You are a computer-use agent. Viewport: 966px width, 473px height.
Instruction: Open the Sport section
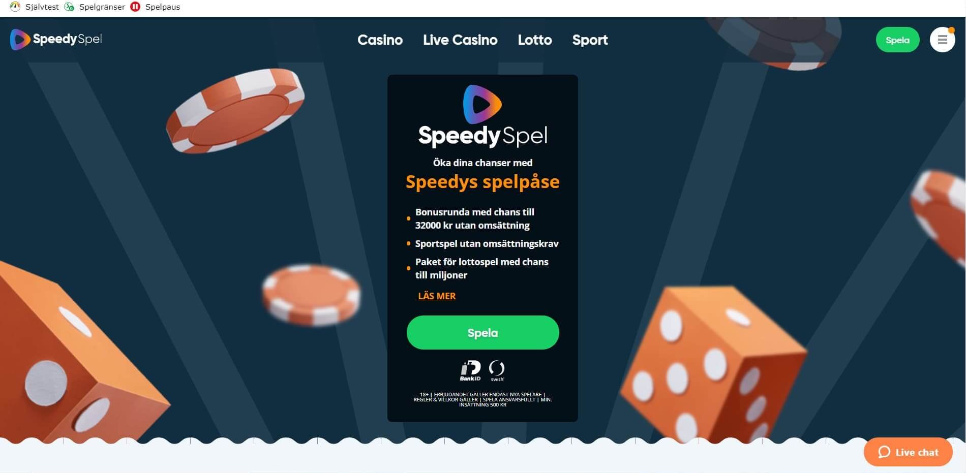tap(590, 40)
